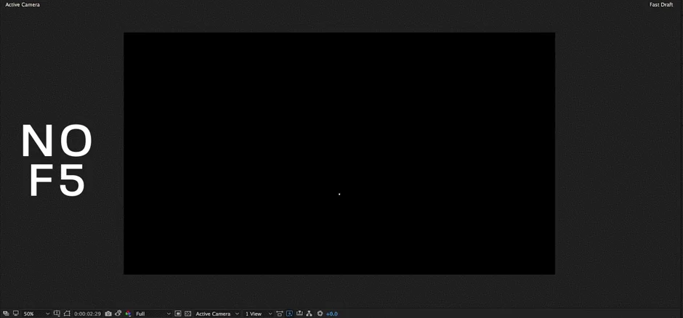
Task: Open the RGB channel color management icon
Action: 128,314
